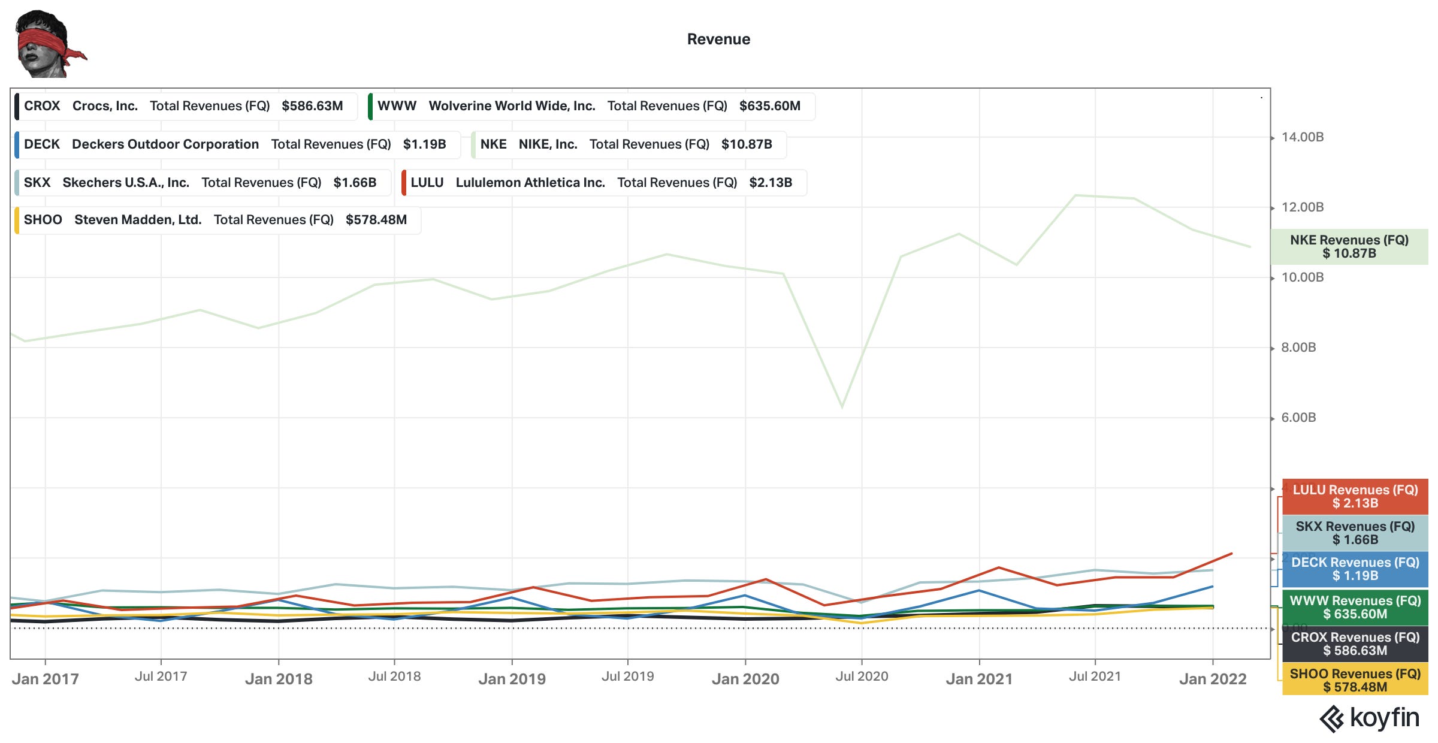The image size is (1438, 743).
Task: Click the DECK Revenues $1.19B value label
Action: [x=1355, y=569]
